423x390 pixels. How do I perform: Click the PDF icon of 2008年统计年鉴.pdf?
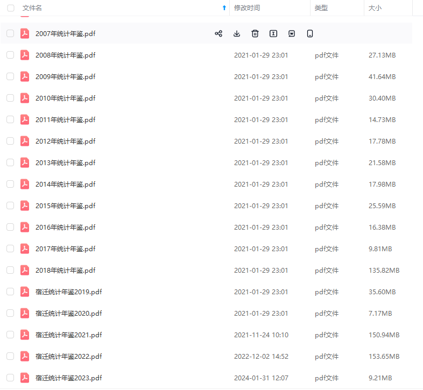[25, 55]
